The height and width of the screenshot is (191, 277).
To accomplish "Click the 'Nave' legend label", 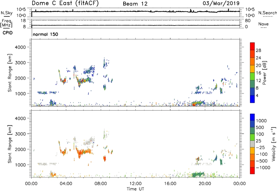I will 263,24.
